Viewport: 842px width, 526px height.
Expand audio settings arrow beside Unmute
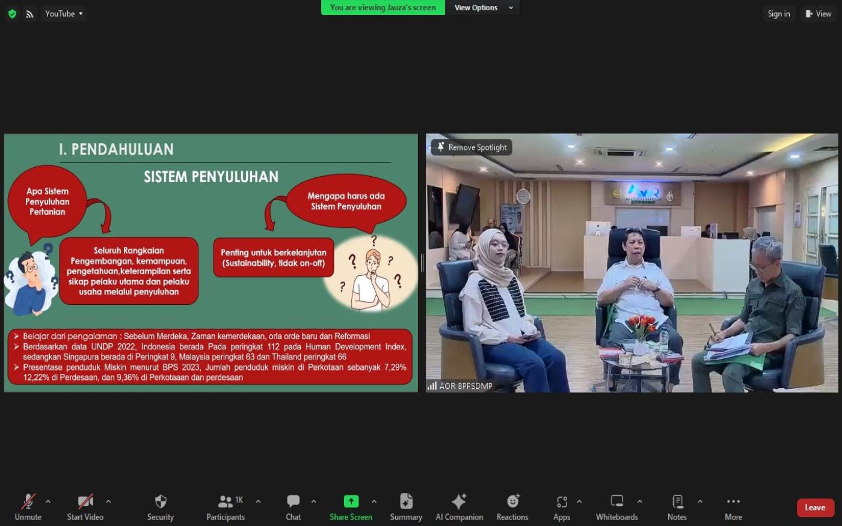pos(48,501)
